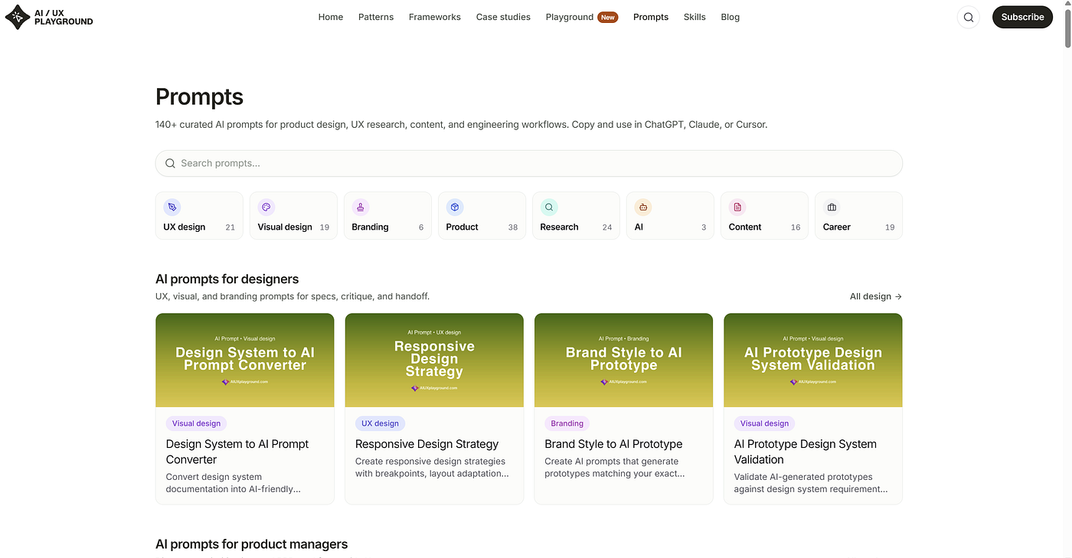Click the Product cube icon
1072x558 pixels.
click(x=455, y=207)
